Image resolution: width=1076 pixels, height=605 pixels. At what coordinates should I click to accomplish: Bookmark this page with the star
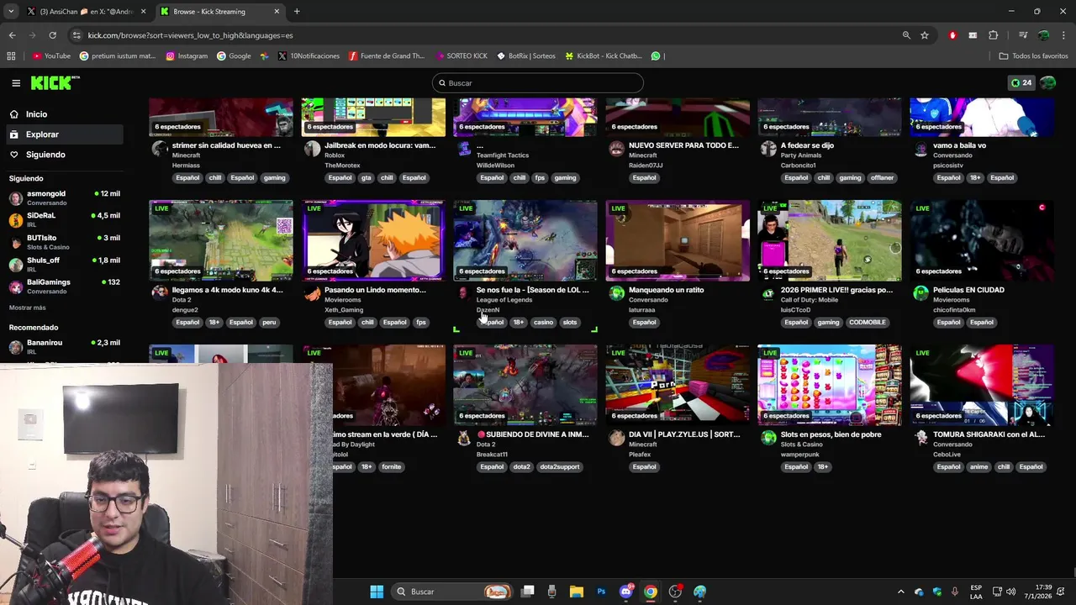[925, 35]
